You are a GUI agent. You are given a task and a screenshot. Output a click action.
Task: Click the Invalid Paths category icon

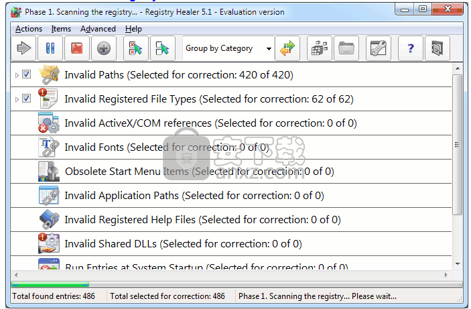pos(49,74)
